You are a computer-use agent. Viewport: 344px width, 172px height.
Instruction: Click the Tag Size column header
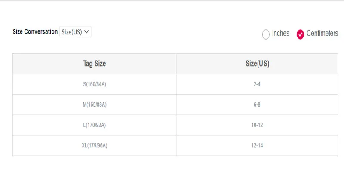click(94, 64)
